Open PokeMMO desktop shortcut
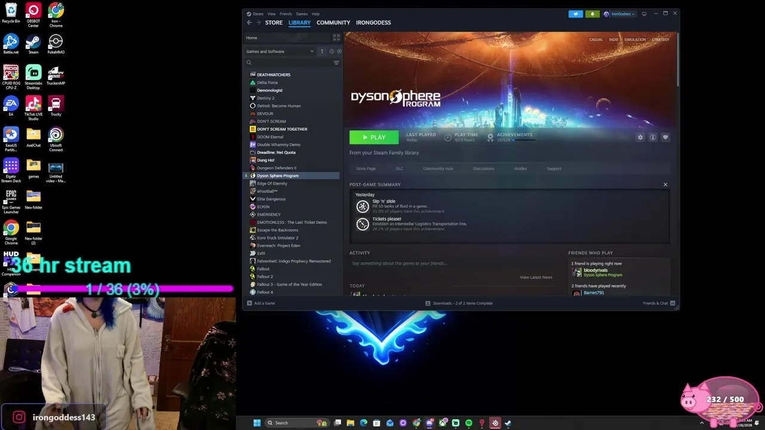Image resolution: width=765 pixels, height=430 pixels. (56, 44)
